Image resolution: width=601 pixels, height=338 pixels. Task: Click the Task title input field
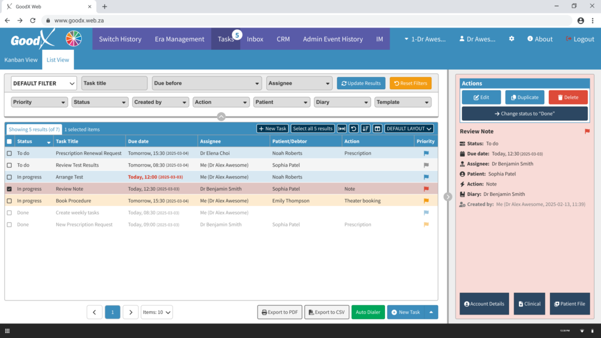pyautogui.click(x=114, y=83)
